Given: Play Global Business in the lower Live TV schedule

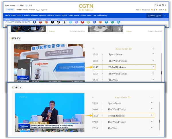Looking at the screenshot, I should point(152,115).
